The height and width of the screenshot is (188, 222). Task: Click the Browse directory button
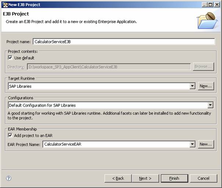203,67
